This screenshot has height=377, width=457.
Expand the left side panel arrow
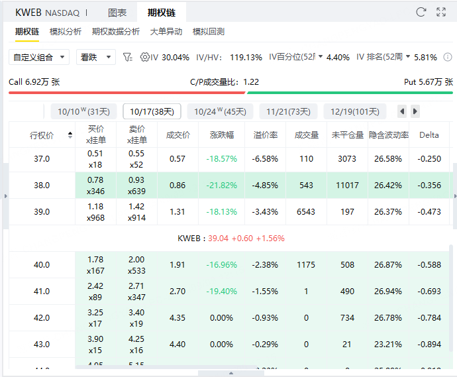coord(5,196)
